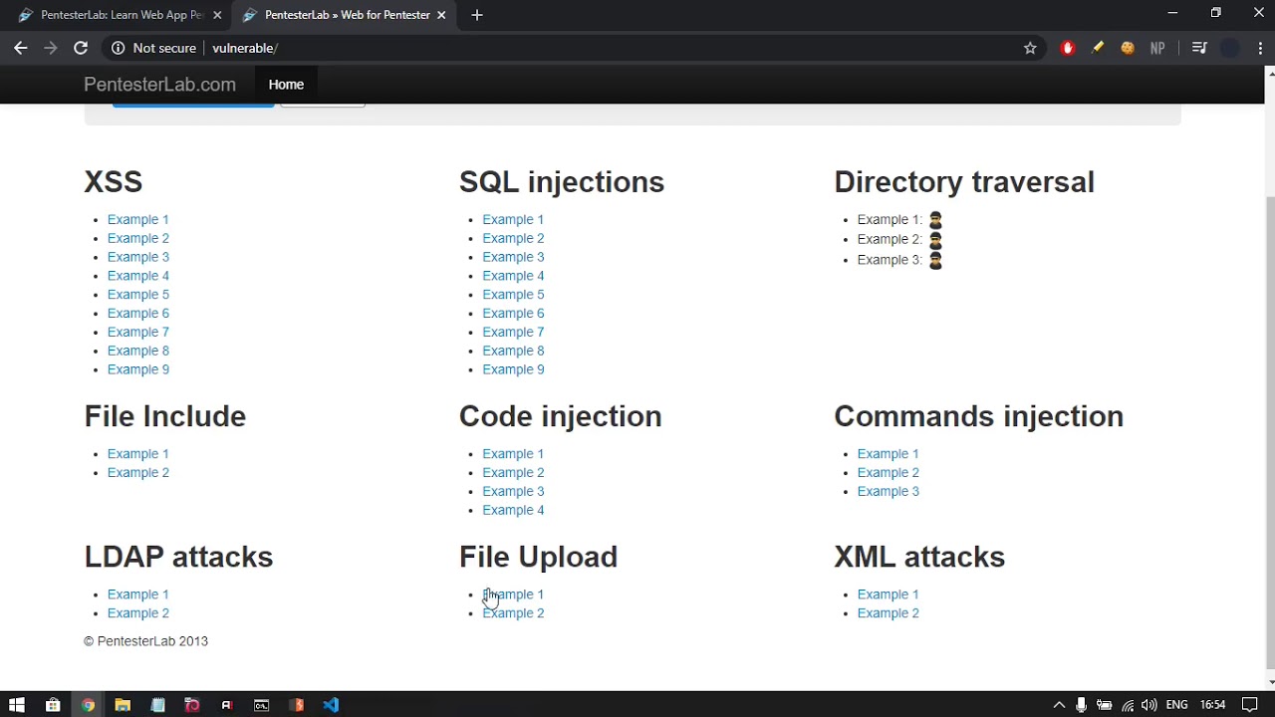Bookmark this page with the star icon

(x=1030, y=48)
